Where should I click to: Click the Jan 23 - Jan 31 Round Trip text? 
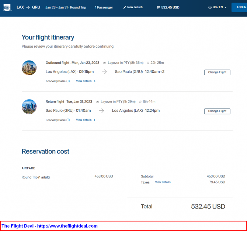[66, 7]
